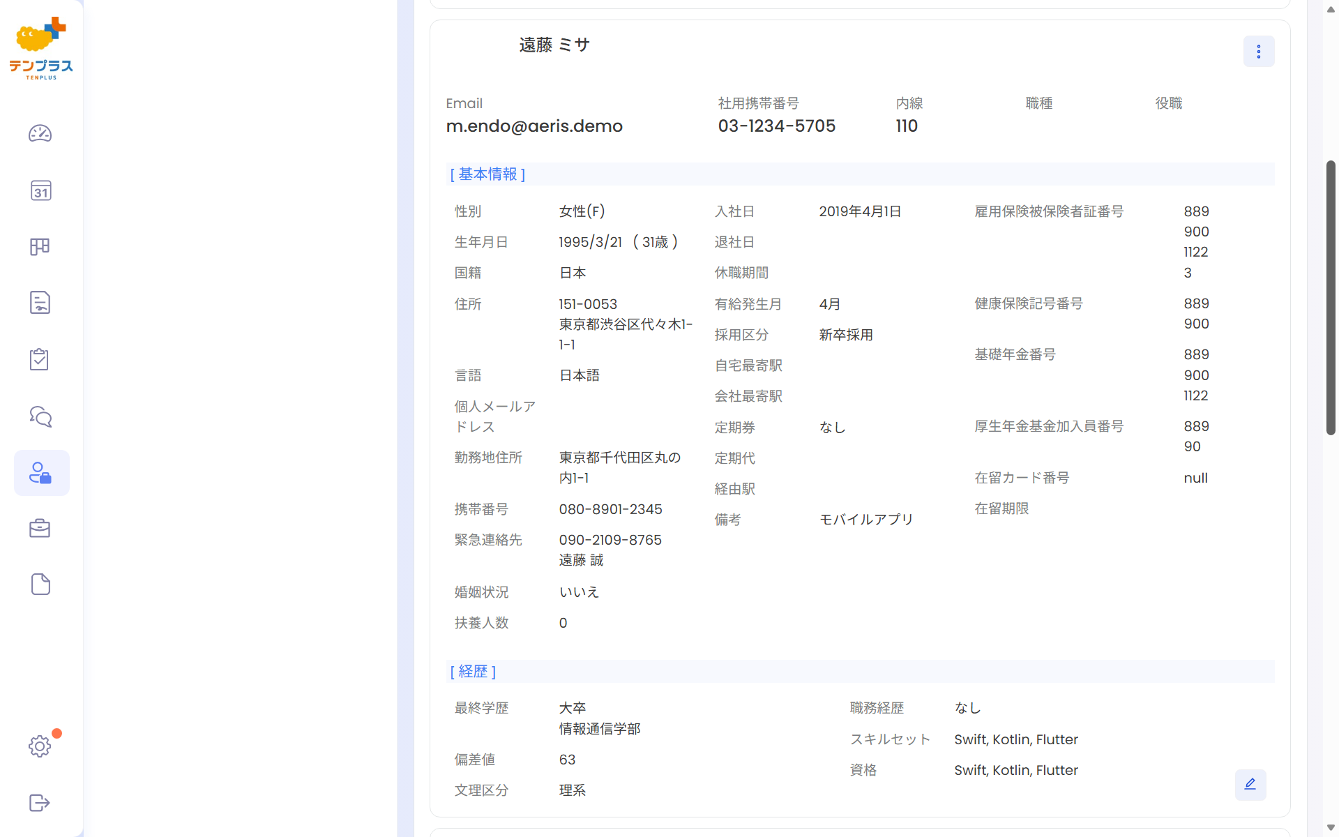Image resolution: width=1339 pixels, height=837 pixels.
Task: Click marital status value いいえ
Action: click(580, 592)
